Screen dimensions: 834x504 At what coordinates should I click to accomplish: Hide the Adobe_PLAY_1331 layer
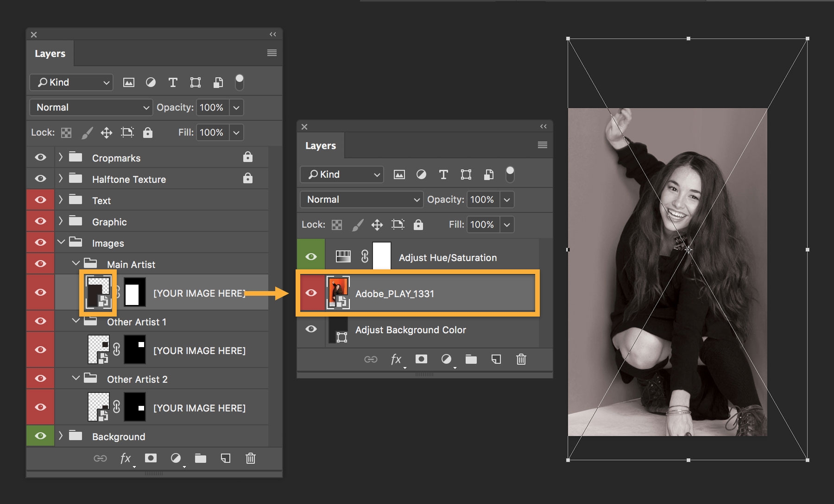(311, 292)
